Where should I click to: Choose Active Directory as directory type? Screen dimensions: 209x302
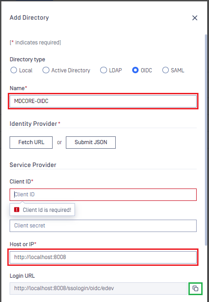point(46,70)
